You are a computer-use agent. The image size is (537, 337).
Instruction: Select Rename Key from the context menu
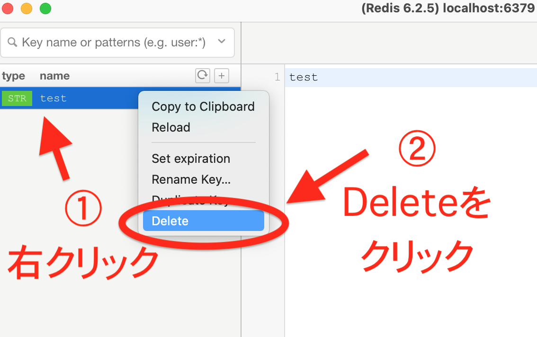pos(191,179)
